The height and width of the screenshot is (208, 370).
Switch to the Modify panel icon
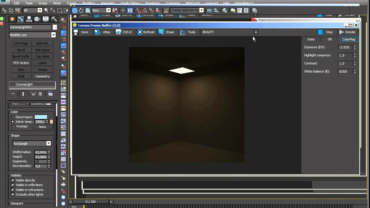(21, 19)
